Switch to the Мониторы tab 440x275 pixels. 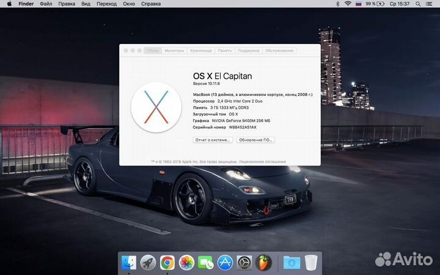pyautogui.click(x=174, y=51)
